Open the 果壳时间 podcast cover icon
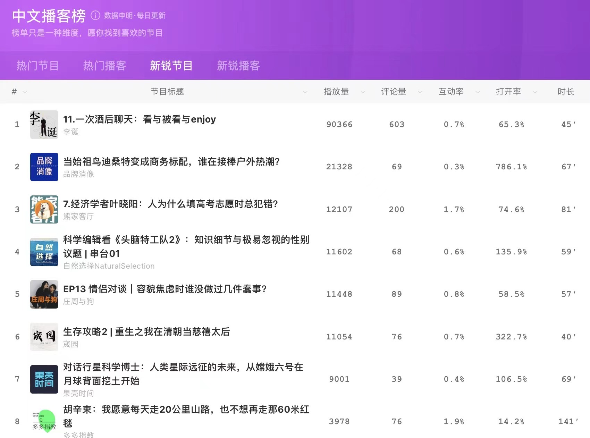 click(44, 379)
